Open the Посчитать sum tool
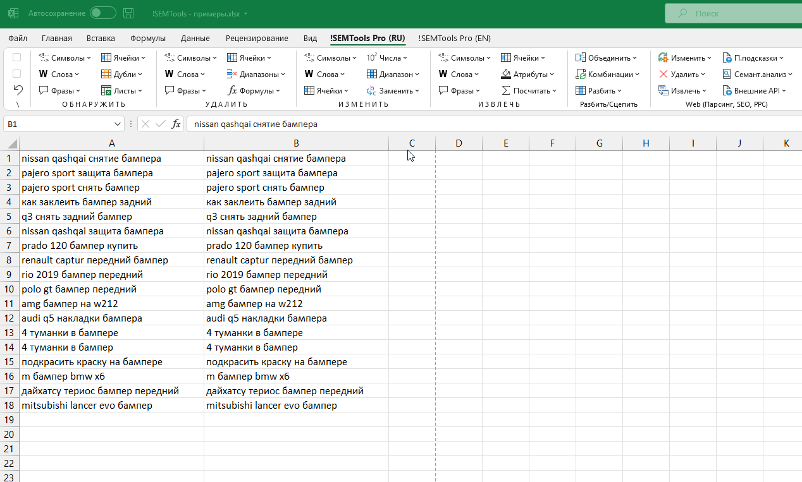The image size is (802, 482). (529, 90)
